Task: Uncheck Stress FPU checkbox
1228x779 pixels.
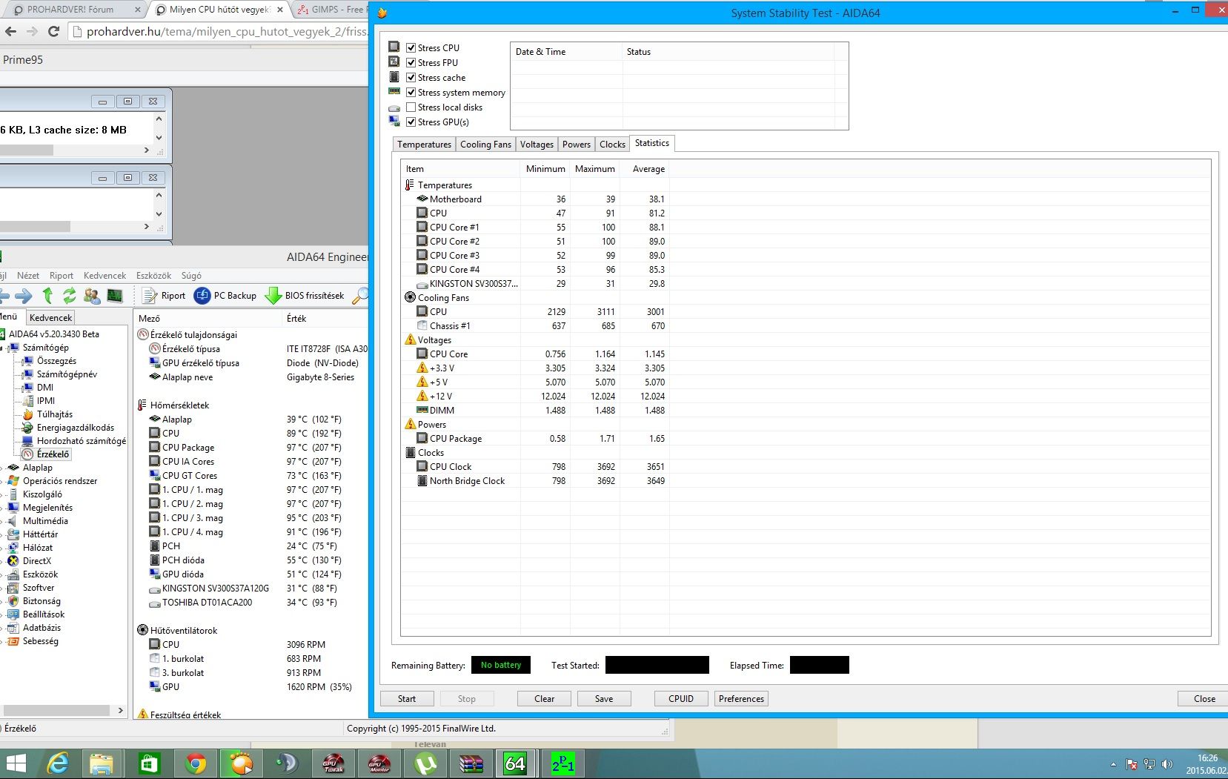Action: [x=411, y=62]
